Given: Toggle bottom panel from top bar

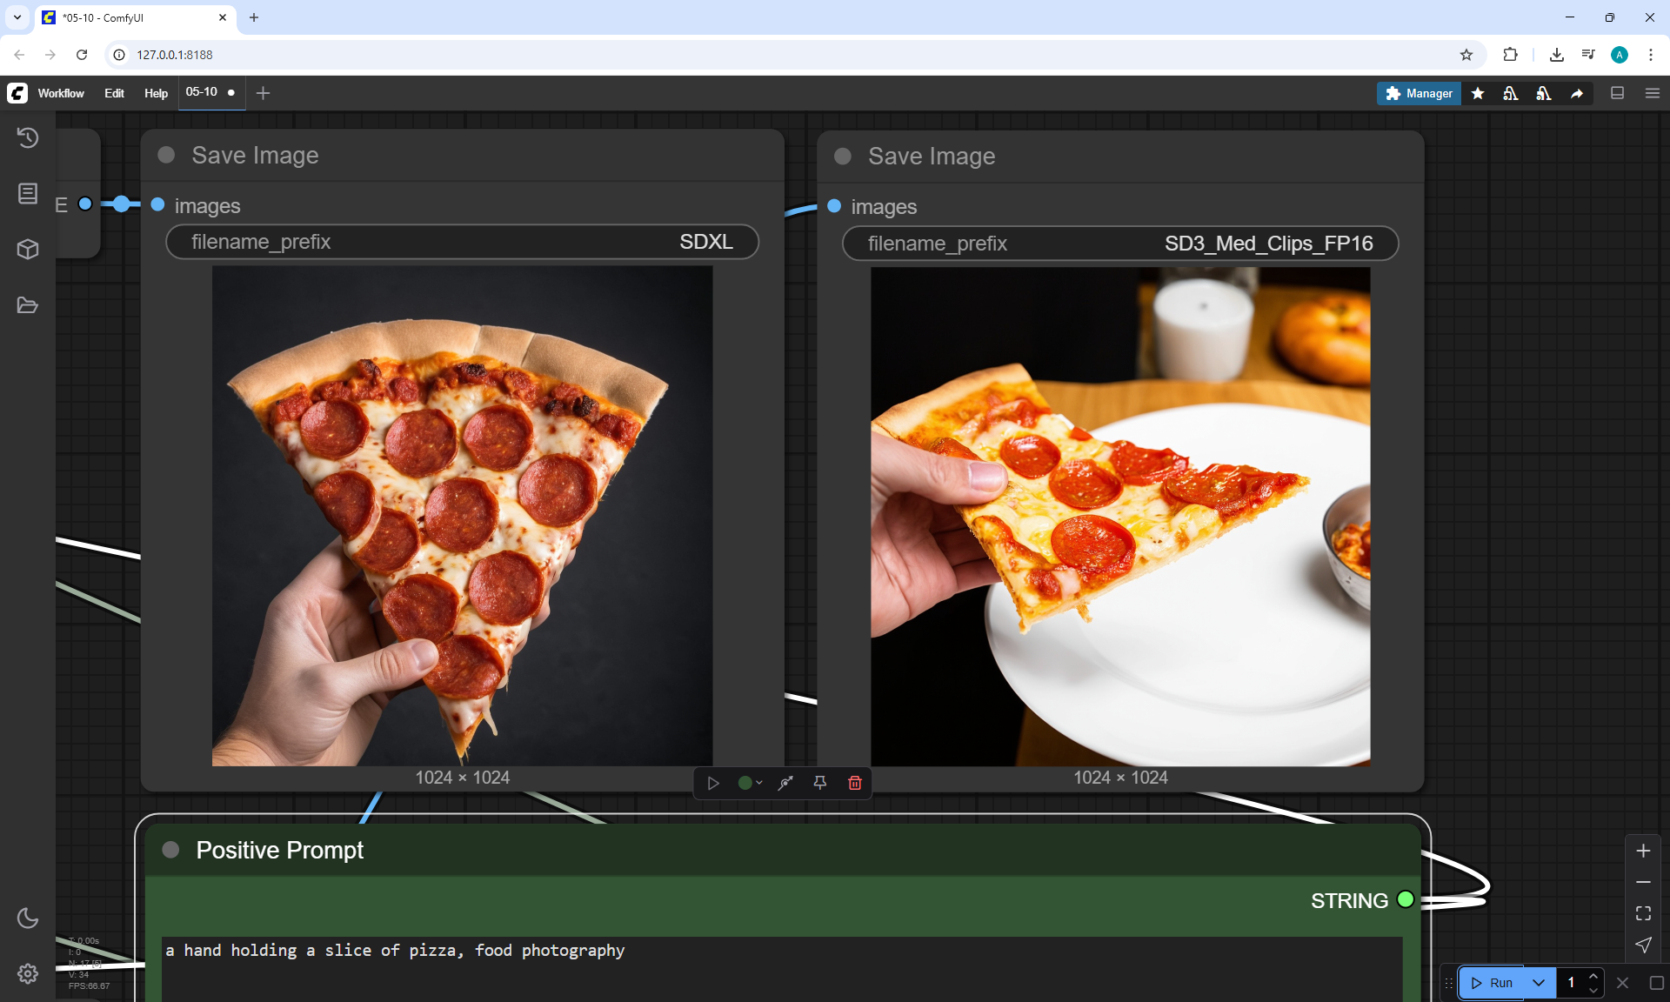Looking at the screenshot, I should tap(1617, 93).
